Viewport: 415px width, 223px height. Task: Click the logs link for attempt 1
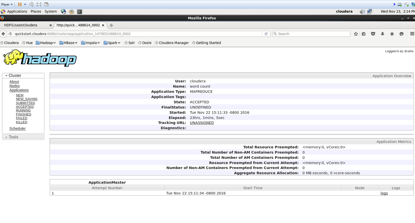tap(384, 194)
